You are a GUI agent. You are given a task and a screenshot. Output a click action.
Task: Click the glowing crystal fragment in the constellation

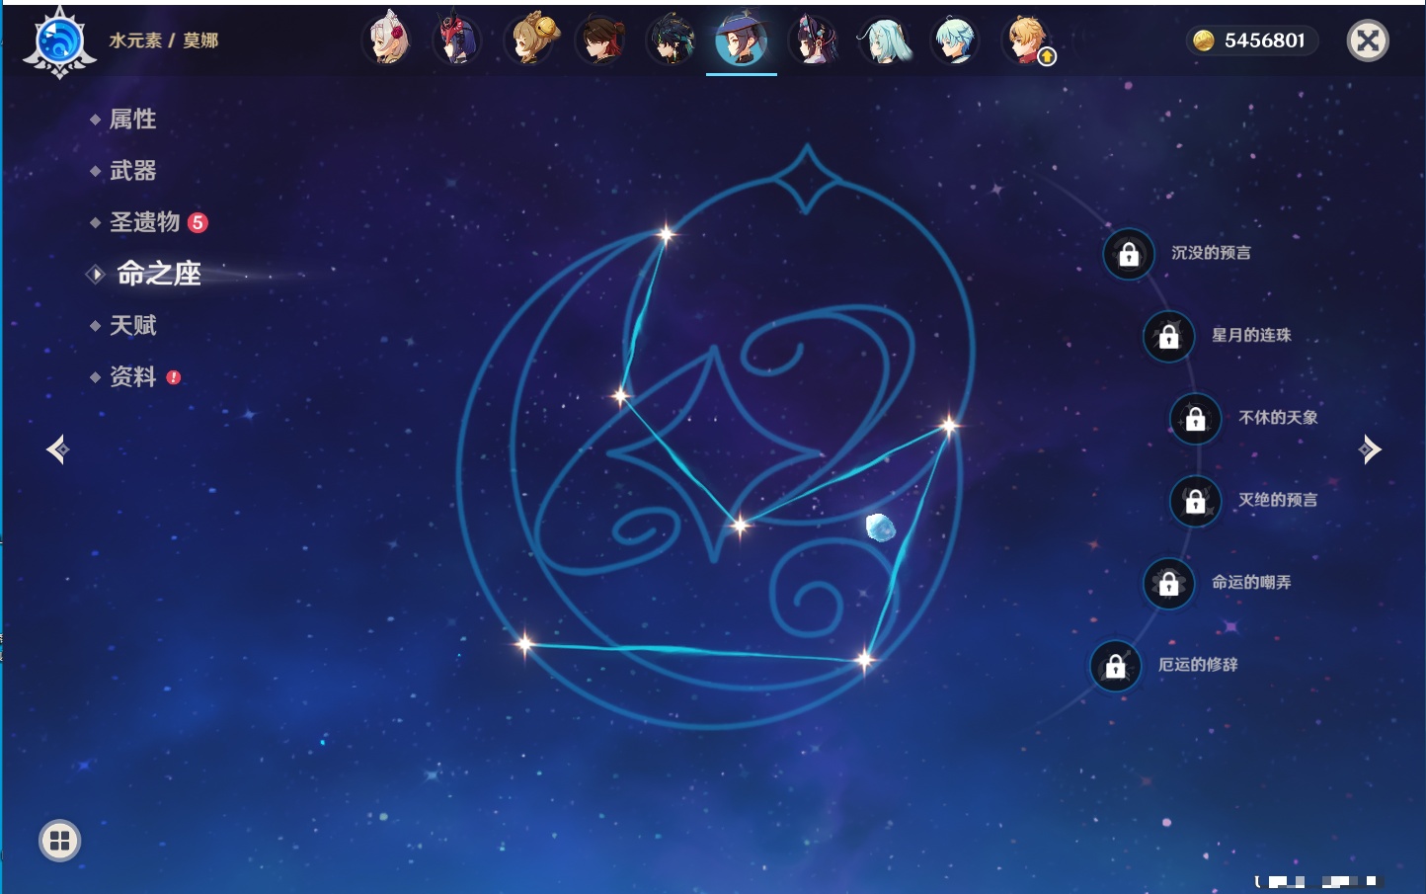pos(880,528)
